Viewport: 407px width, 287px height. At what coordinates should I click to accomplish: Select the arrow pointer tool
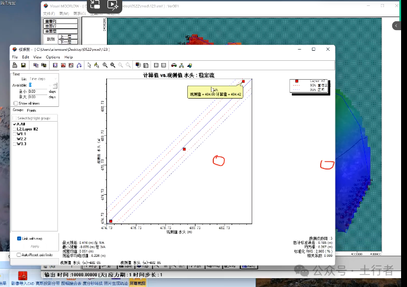pos(89,65)
